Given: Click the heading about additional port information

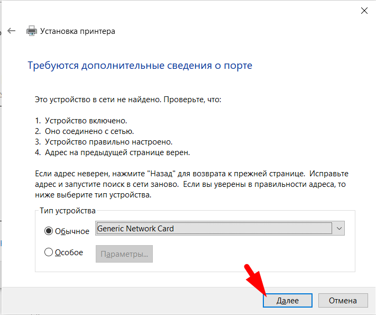Looking at the screenshot, I should (140, 66).
